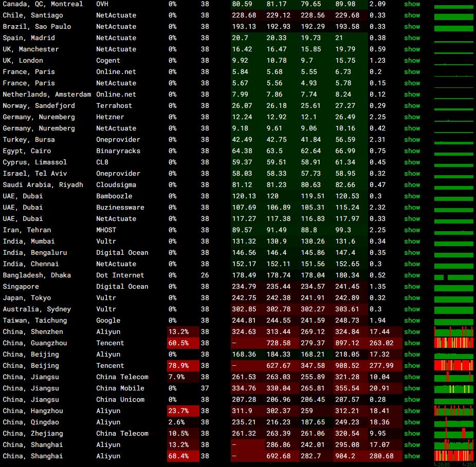Open show link for India, Mumbai
The image size is (476, 467).
tap(412, 241)
